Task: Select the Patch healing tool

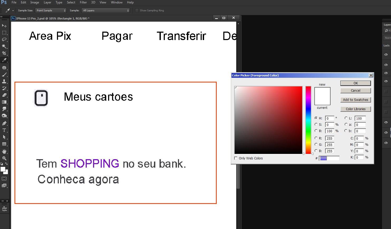Action: [x=4, y=68]
